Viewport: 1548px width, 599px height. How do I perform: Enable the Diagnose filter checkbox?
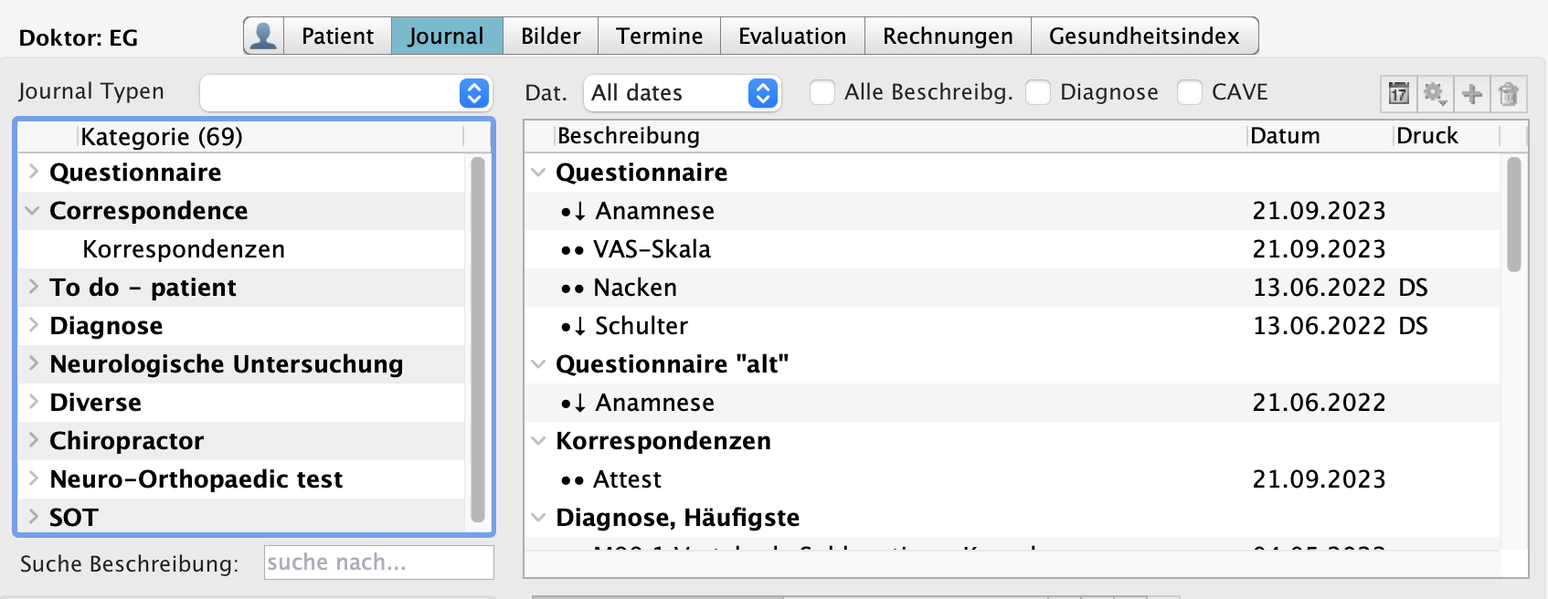click(x=1038, y=92)
